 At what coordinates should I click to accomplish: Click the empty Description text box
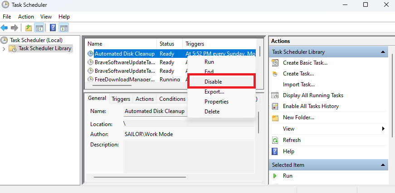(x=189, y=156)
